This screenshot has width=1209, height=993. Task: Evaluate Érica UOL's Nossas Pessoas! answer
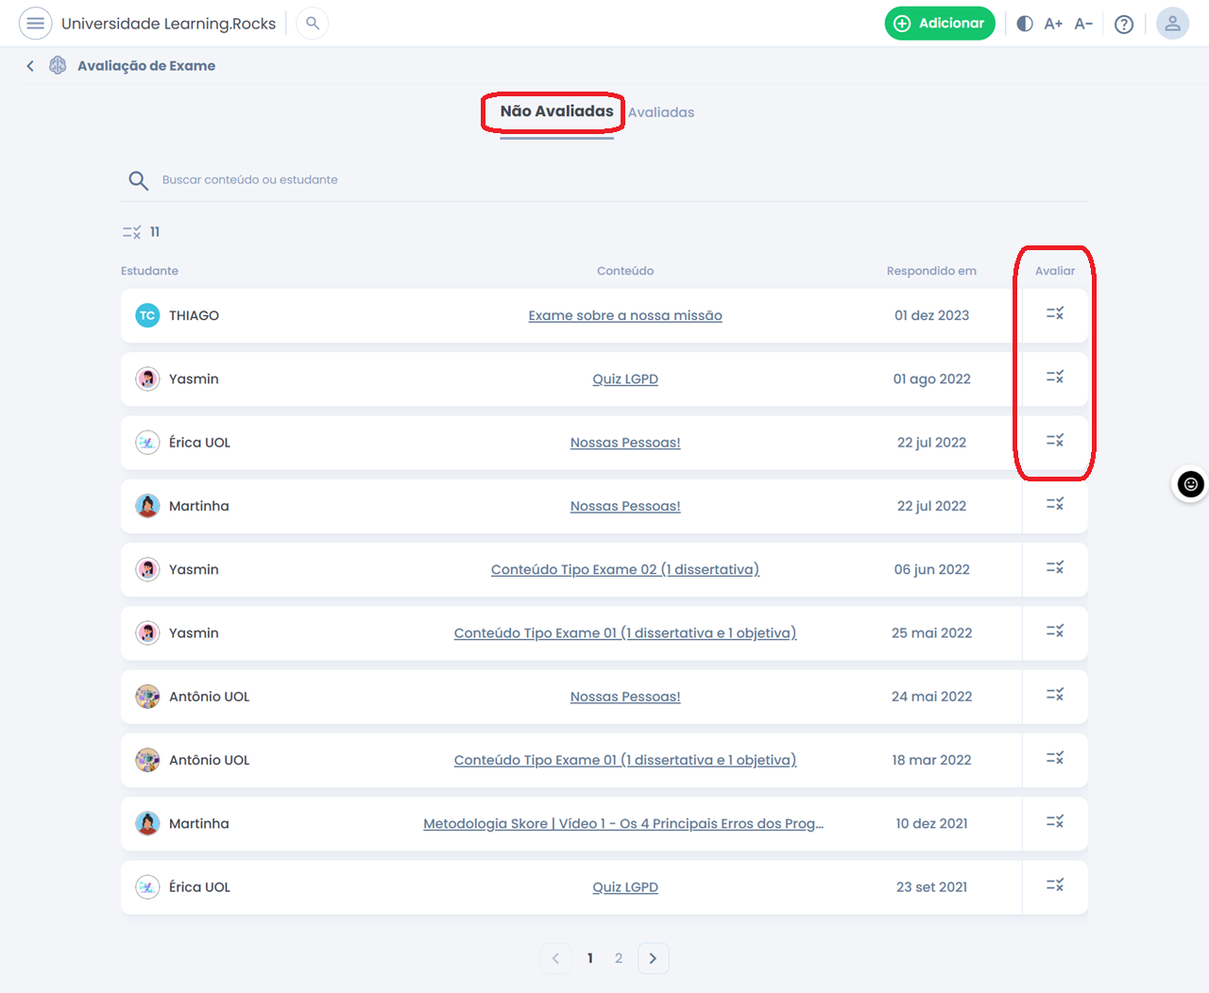(x=1055, y=441)
